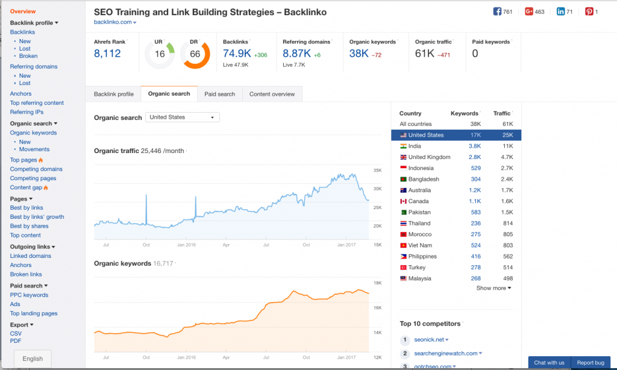
Task: Click the flame icon beside Top pages
Action: (x=40, y=160)
